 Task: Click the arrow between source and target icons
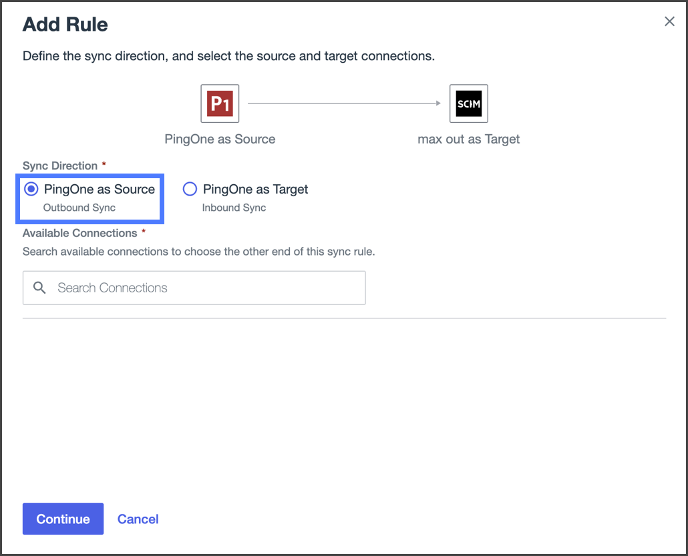click(x=344, y=103)
